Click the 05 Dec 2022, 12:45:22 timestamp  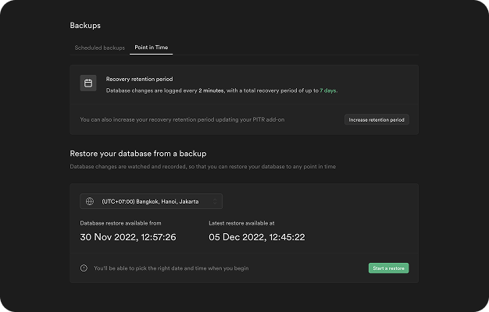[x=257, y=237]
